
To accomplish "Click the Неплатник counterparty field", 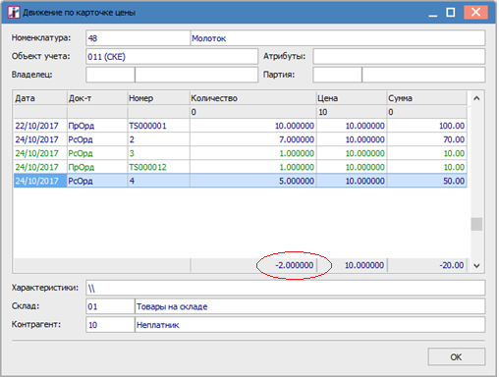I will pos(310,325).
